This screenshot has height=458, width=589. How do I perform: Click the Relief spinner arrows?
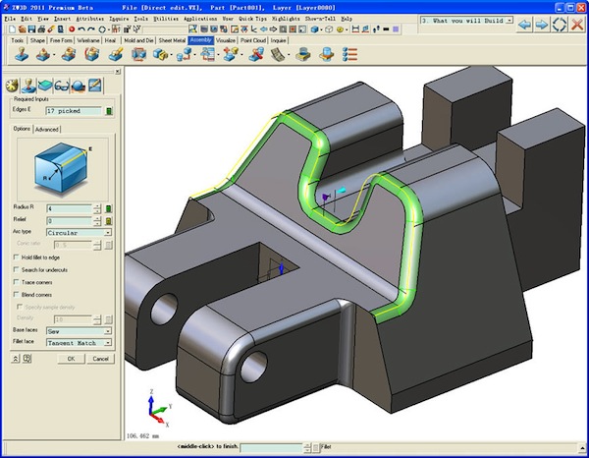coord(97,221)
